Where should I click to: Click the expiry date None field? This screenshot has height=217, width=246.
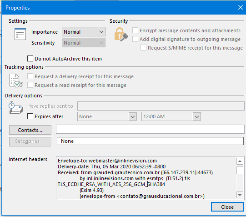coord(103,116)
